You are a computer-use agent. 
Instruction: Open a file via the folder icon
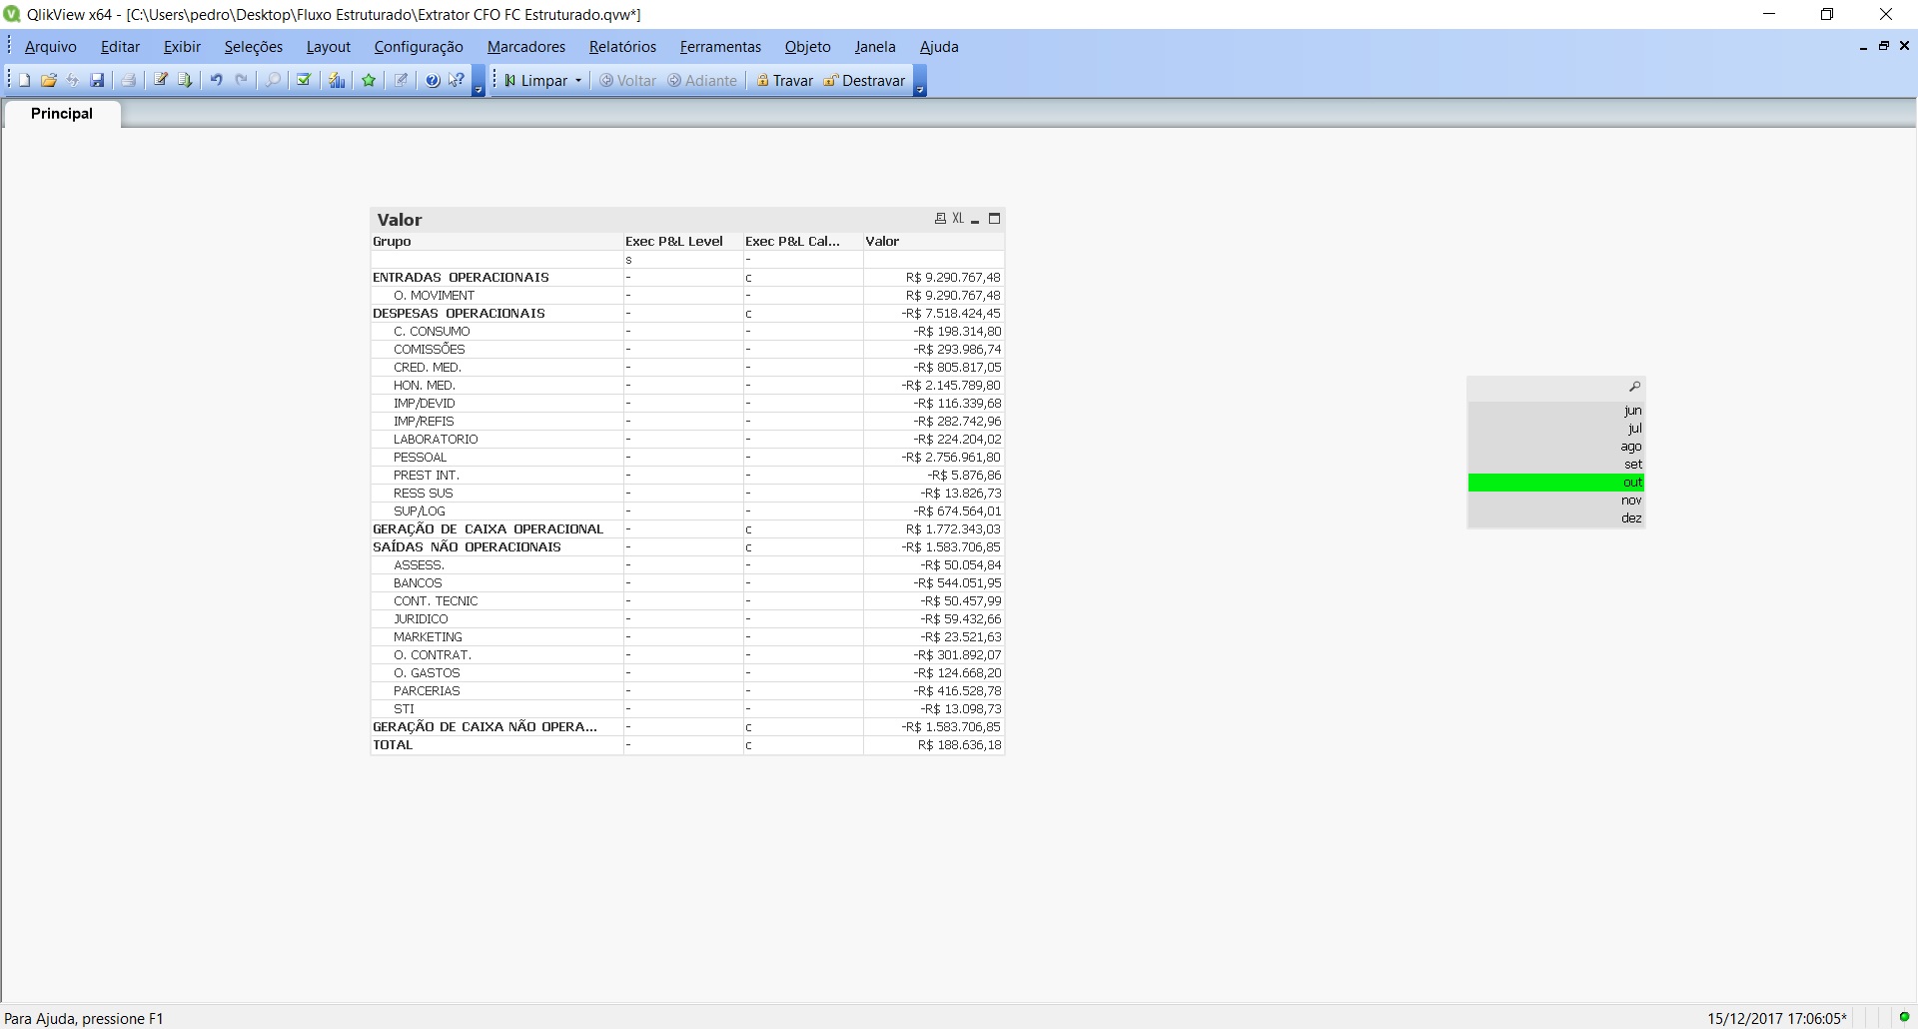pyautogui.click(x=48, y=81)
